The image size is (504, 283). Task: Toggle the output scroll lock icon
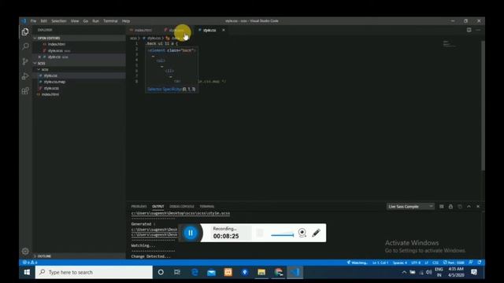click(450, 206)
